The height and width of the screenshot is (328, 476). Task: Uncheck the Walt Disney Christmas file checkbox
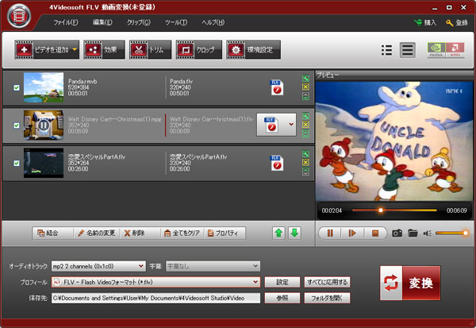17,125
